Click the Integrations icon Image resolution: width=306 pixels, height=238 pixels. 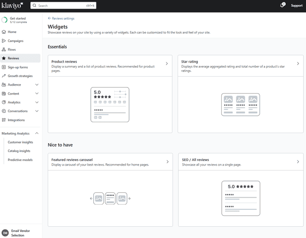click(x=4, y=120)
